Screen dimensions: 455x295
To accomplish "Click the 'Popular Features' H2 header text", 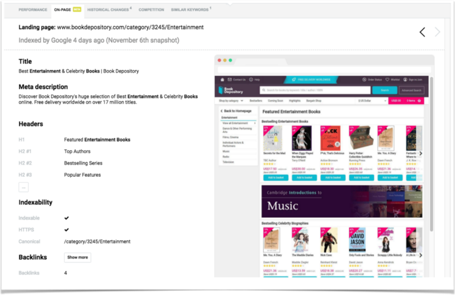I will tap(82, 175).
